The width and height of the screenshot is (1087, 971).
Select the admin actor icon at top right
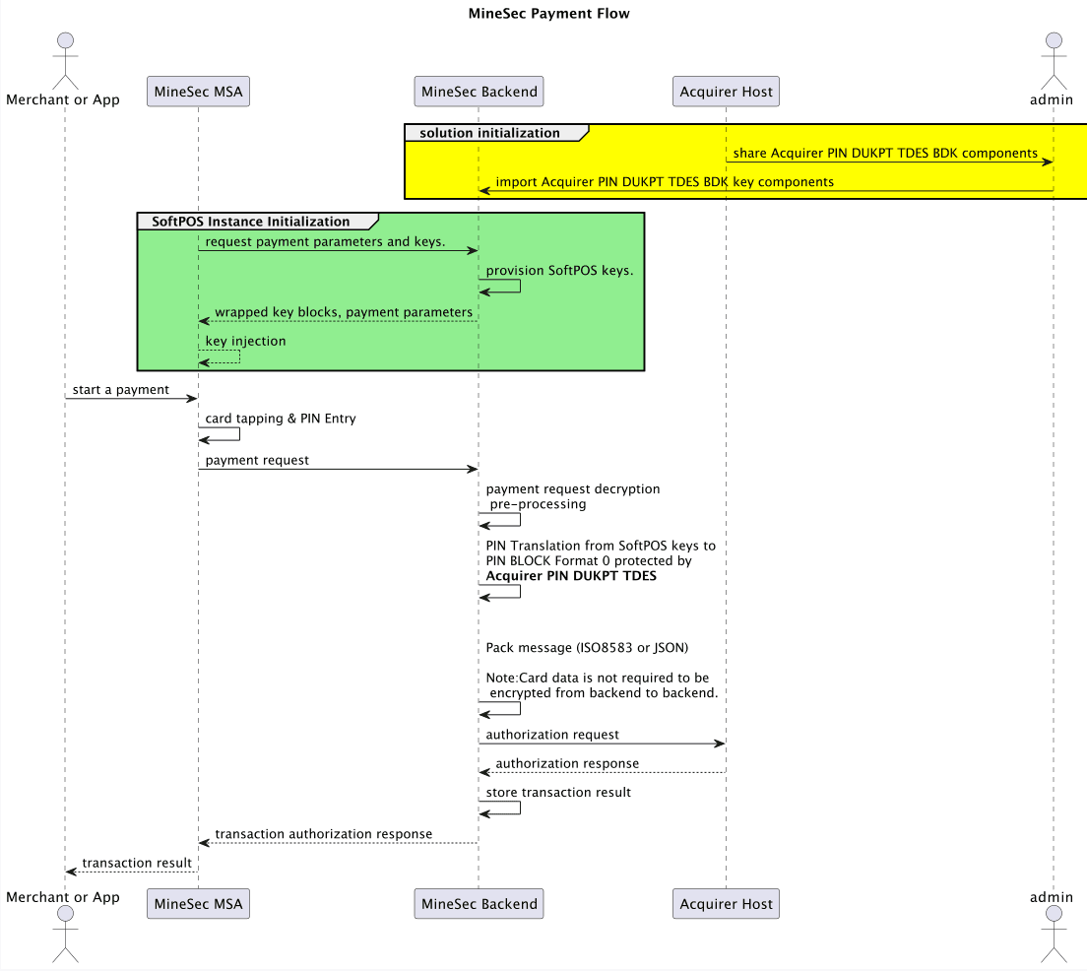(x=1053, y=59)
